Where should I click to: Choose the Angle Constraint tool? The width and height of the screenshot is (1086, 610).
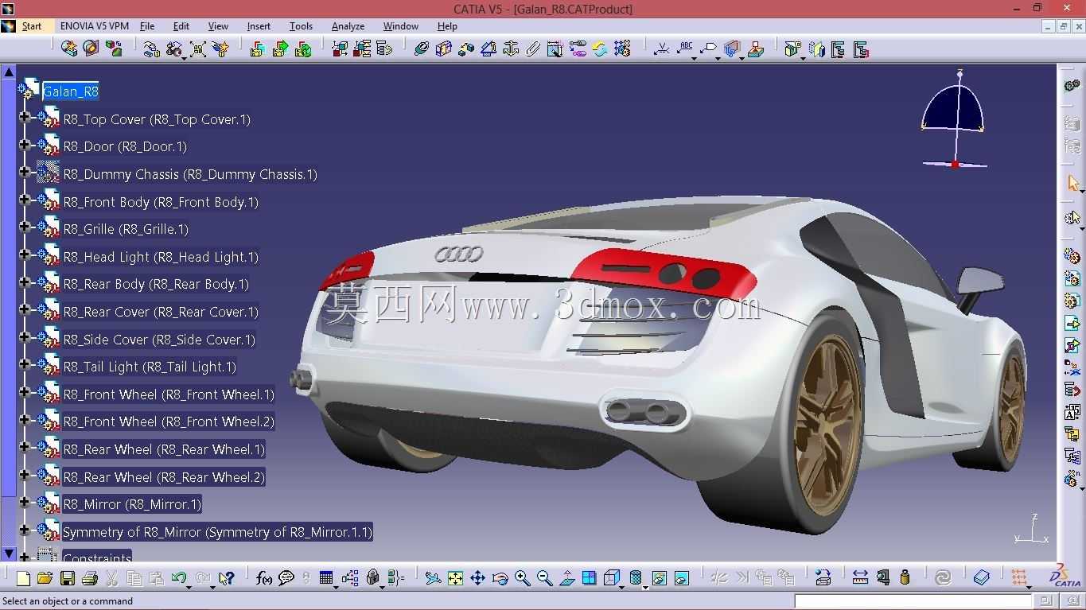[x=489, y=49]
